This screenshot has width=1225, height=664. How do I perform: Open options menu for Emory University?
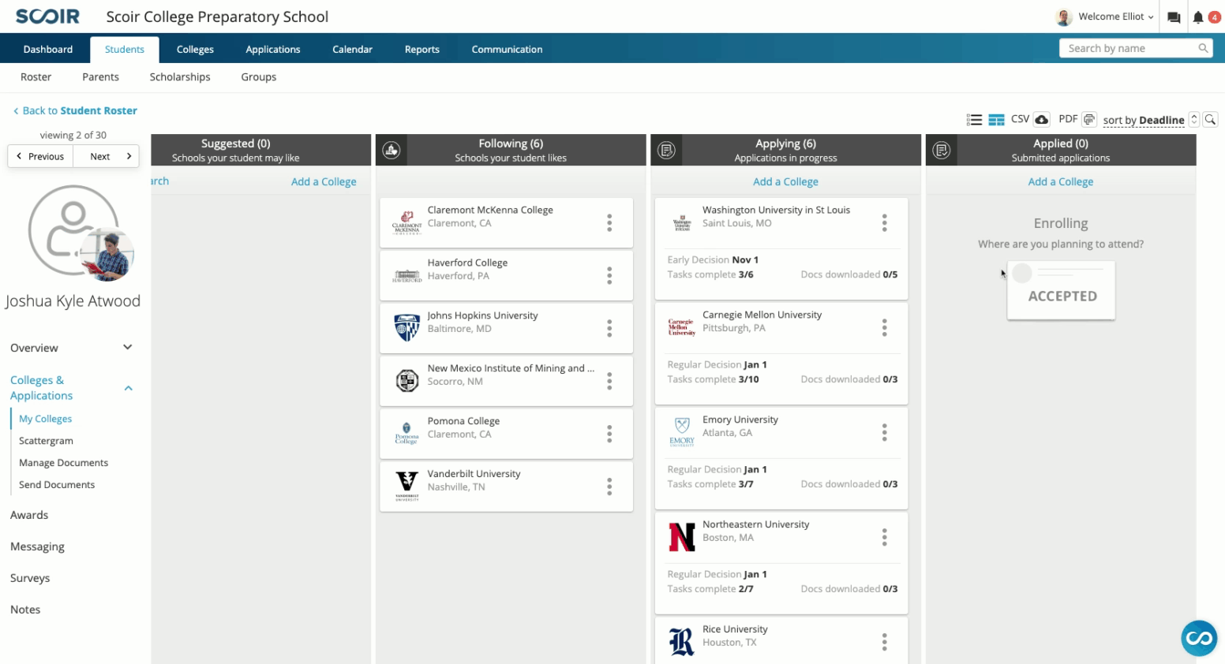click(884, 432)
